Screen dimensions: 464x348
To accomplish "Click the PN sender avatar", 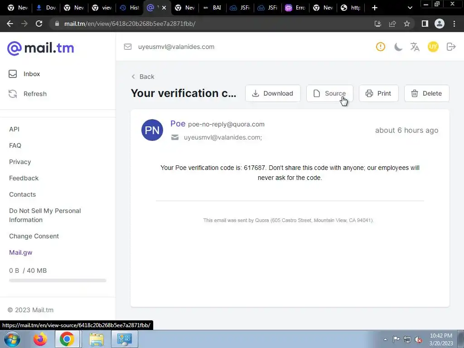I will (x=152, y=130).
